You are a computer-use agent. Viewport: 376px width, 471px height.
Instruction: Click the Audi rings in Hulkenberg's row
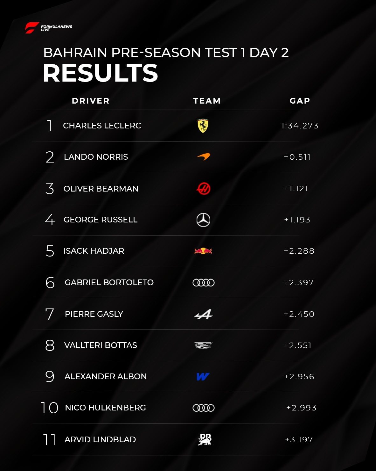coord(204,408)
